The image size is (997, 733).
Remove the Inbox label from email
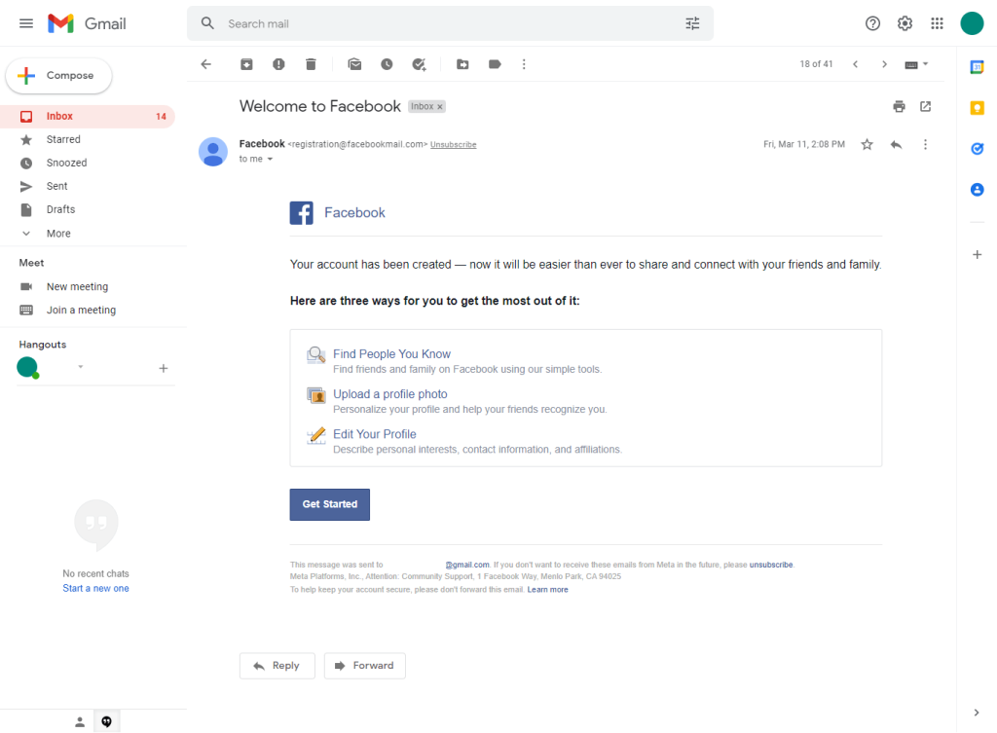click(440, 107)
